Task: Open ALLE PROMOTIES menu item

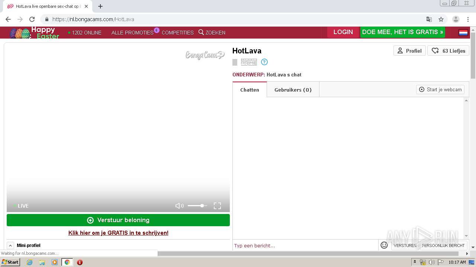Action: click(132, 33)
